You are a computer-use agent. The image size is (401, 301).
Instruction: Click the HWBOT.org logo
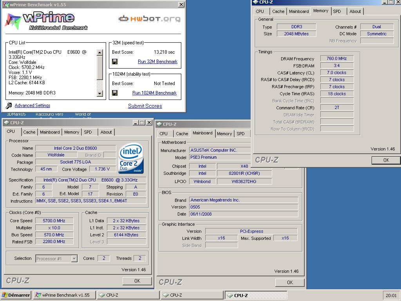[x=149, y=19]
